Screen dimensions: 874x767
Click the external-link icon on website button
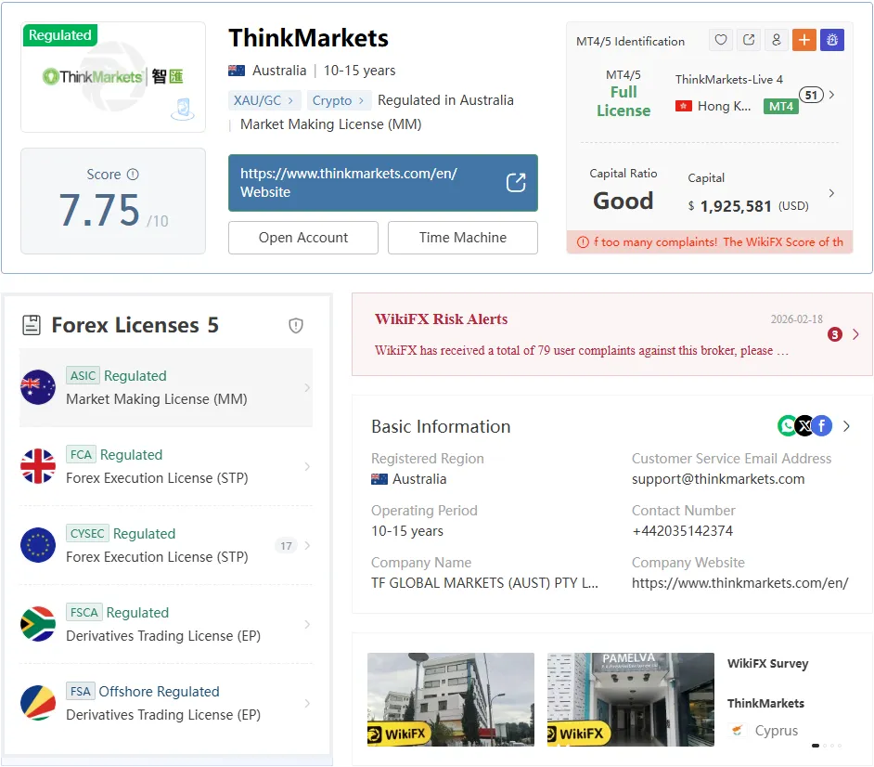[x=516, y=182]
